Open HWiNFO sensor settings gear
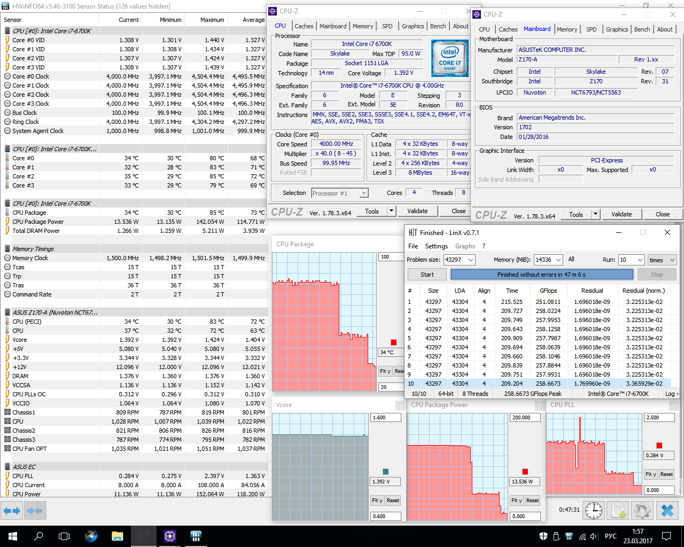 point(642,510)
